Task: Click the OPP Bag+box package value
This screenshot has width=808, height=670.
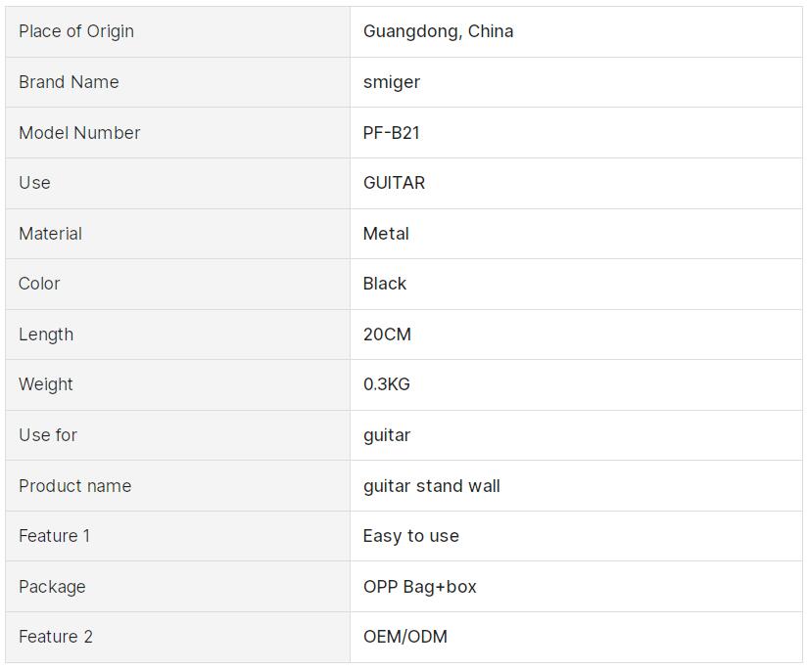Action: (x=419, y=587)
